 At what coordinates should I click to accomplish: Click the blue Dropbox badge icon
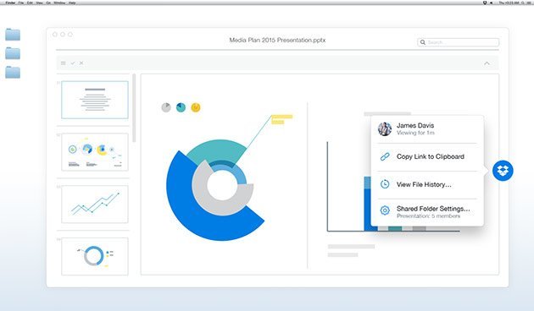[503, 171]
